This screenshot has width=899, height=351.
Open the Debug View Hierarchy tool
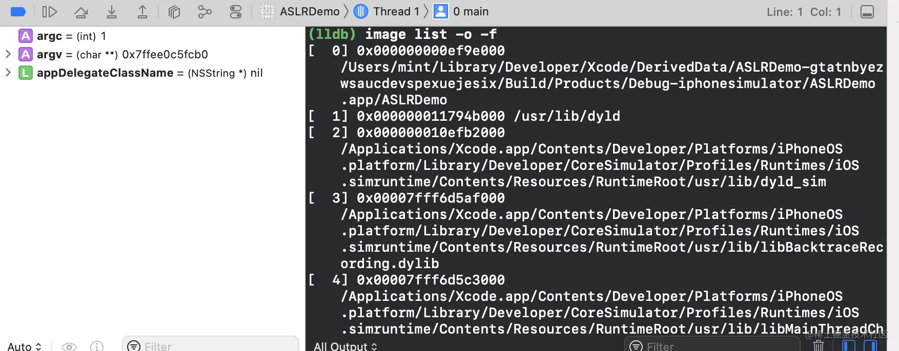point(174,12)
